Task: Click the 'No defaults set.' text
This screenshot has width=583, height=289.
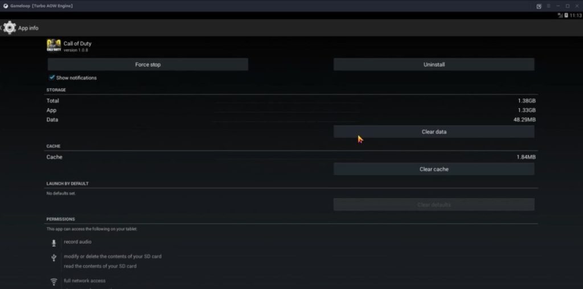Action: (x=61, y=193)
